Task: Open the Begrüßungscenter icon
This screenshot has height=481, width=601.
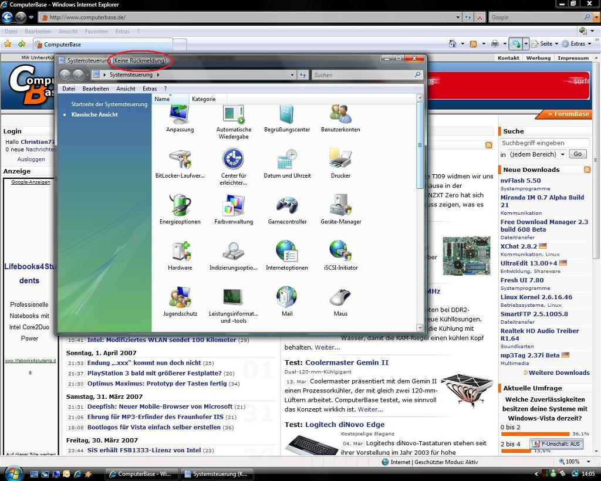Action: click(x=286, y=119)
